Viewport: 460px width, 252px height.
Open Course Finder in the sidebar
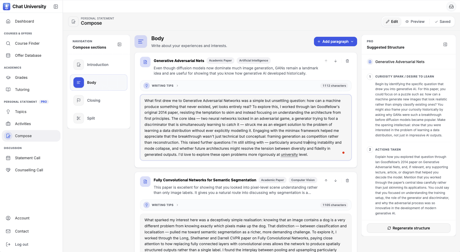pyautogui.click(x=31, y=43)
